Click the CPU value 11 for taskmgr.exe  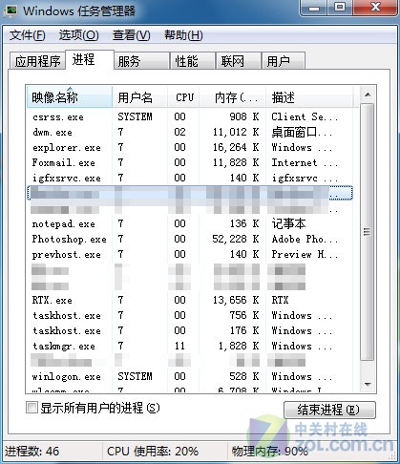pos(179,346)
